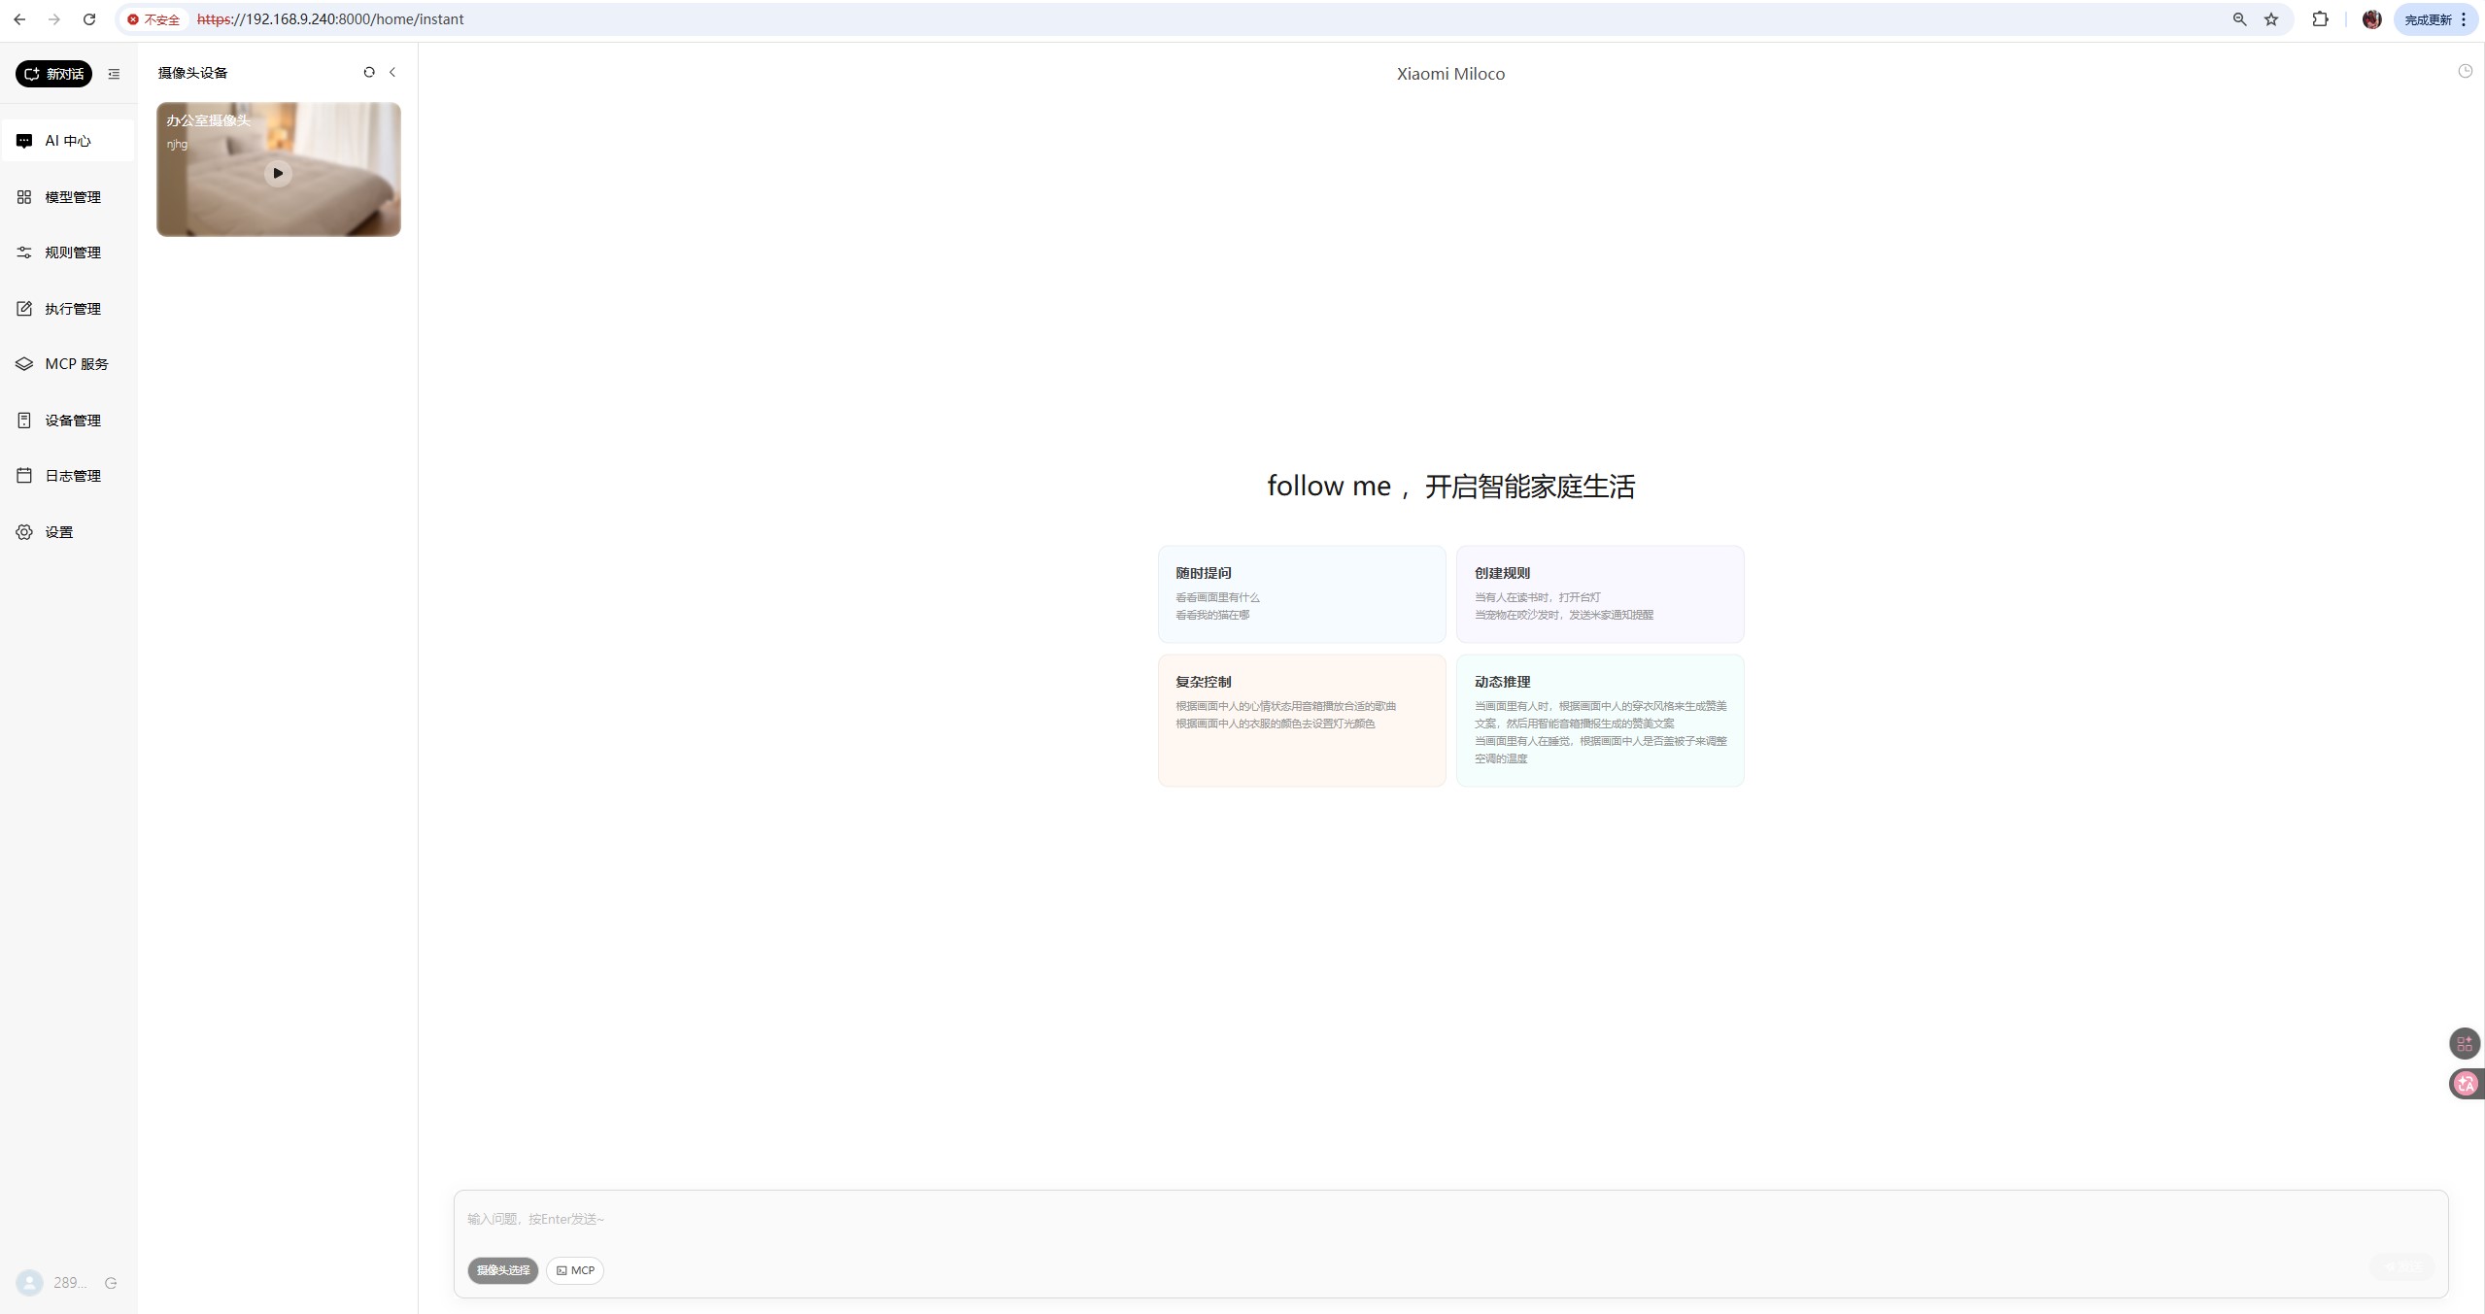This screenshot has height=1314, width=2485.
Task: Open the 完成更新 browser menu dots
Action: click(2464, 19)
